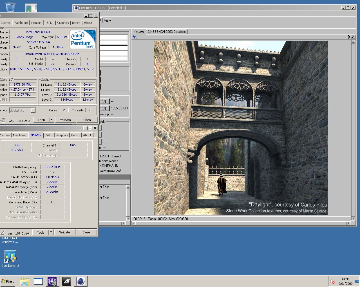The width and height of the screenshot is (360, 287).
Task: Click the CINEBENCH log panel scrollbar up arrow
Action: coord(128,187)
